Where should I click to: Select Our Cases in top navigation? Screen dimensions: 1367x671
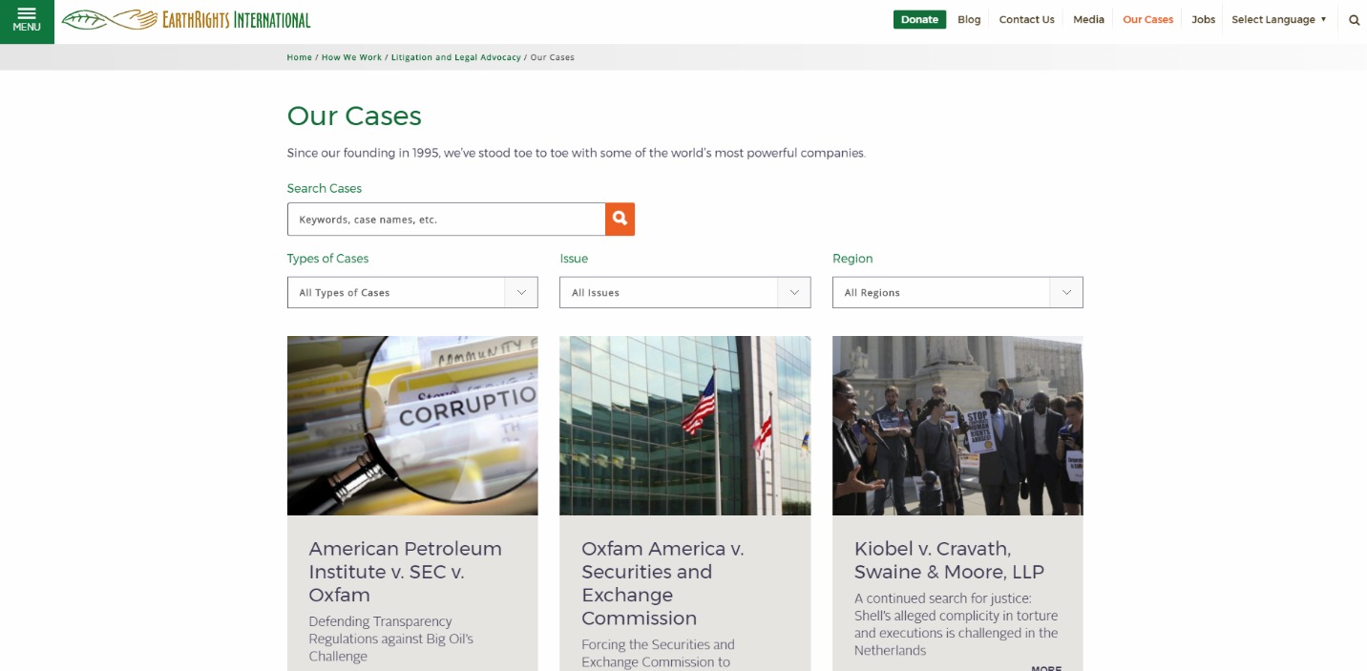[1147, 20]
